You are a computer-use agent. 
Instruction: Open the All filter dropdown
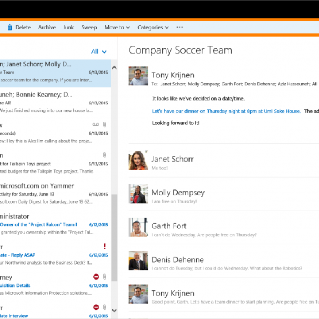[x=99, y=52]
